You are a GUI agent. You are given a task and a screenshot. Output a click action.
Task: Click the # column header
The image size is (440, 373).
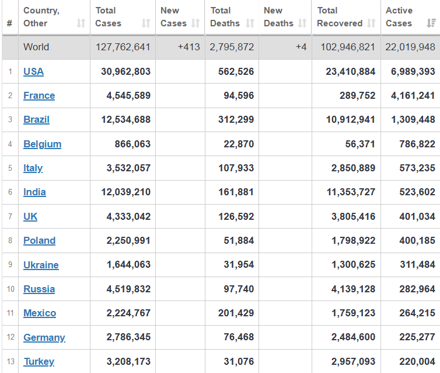point(9,23)
